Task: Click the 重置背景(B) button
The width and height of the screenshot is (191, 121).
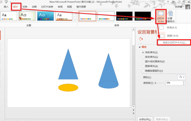Action: pos(162,119)
